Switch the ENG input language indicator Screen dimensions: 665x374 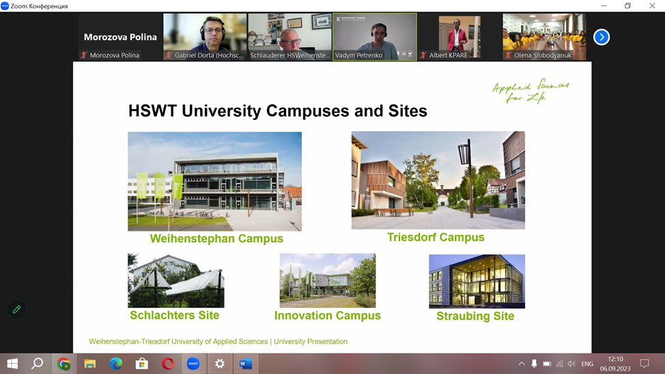(x=587, y=364)
